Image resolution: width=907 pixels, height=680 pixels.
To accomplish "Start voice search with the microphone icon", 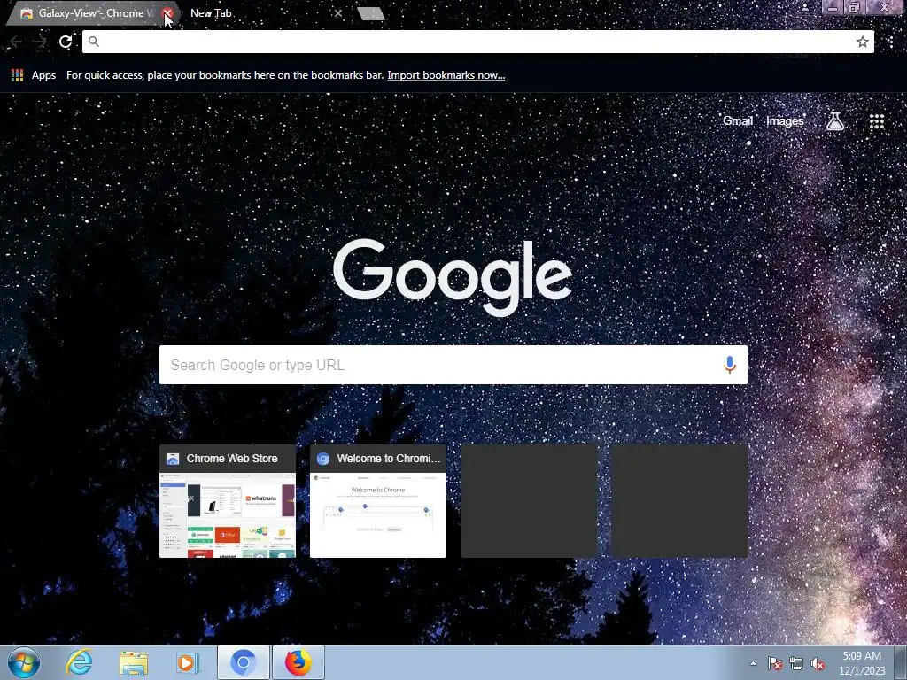I will pyautogui.click(x=730, y=365).
